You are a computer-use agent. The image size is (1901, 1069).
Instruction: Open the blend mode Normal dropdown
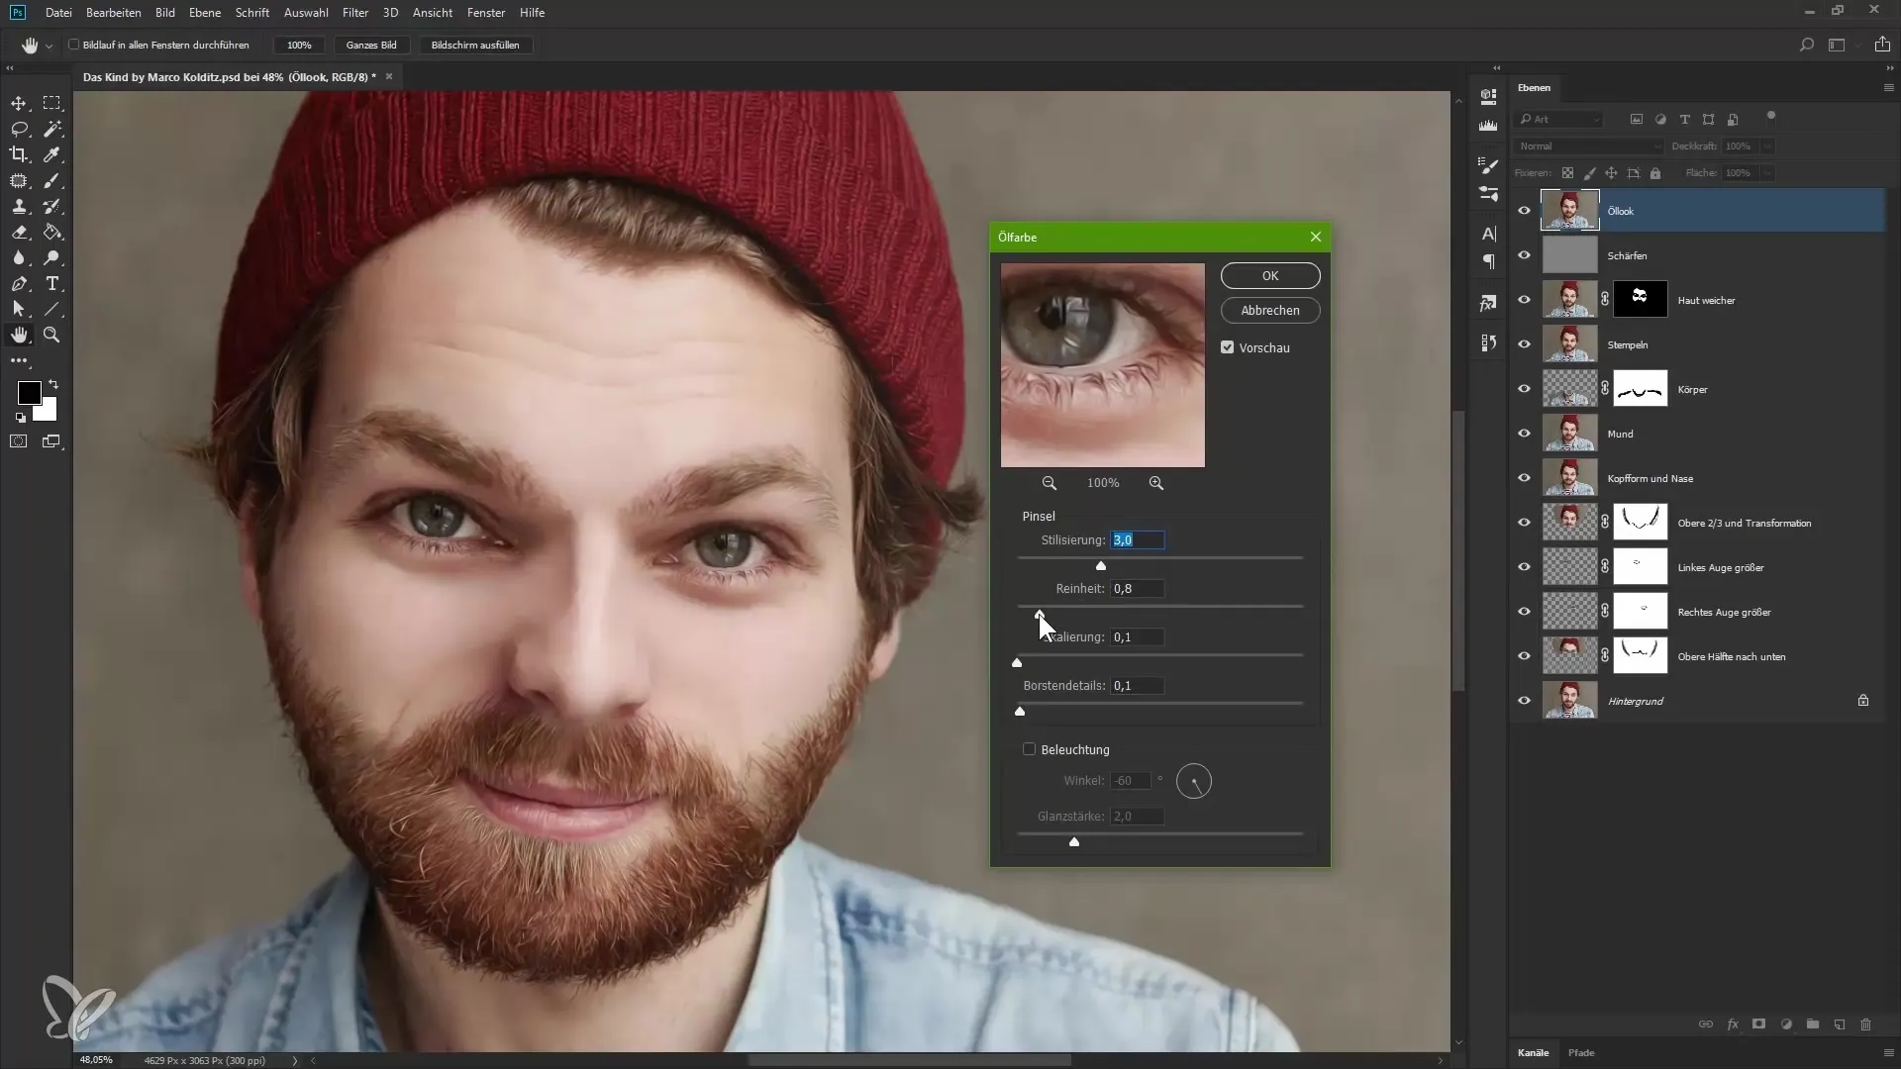coord(1589,146)
